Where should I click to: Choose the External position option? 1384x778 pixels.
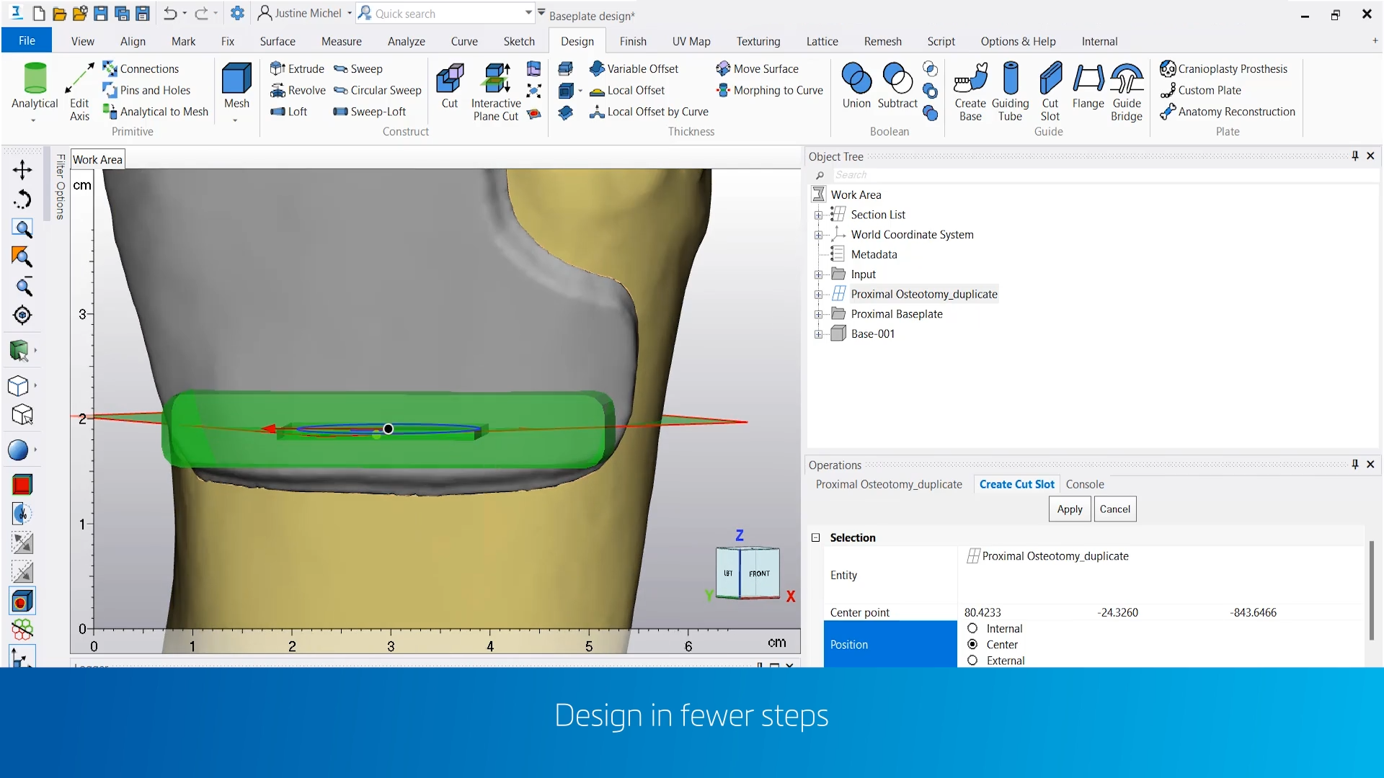[x=972, y=660]
